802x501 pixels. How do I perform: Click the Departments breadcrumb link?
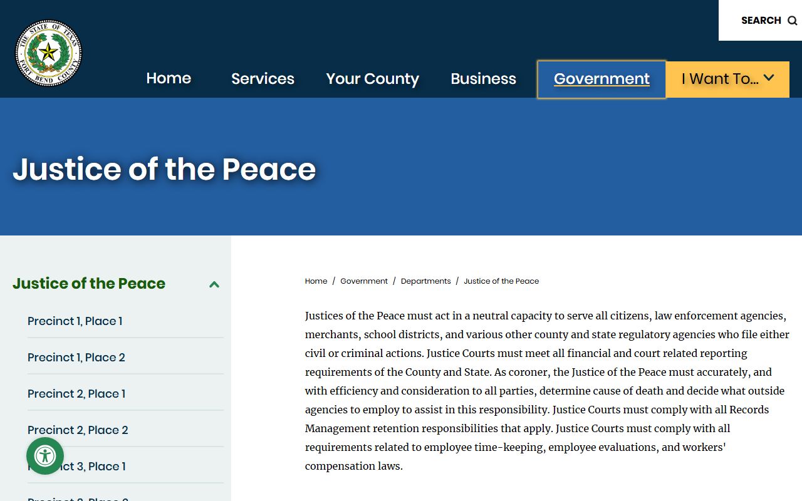pyautogui.click(x=426, y=281)
